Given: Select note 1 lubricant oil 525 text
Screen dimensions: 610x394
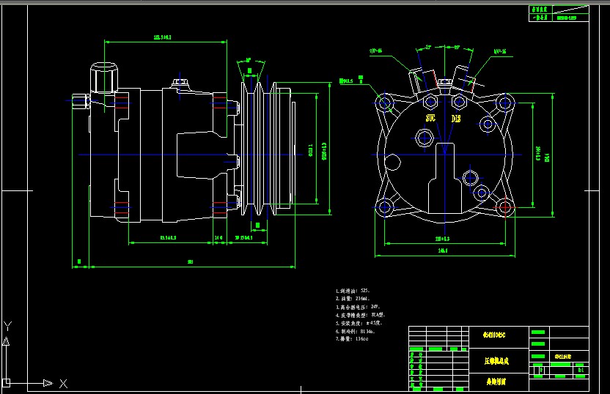Looking at the screenshot, I should tap(356, 291).
